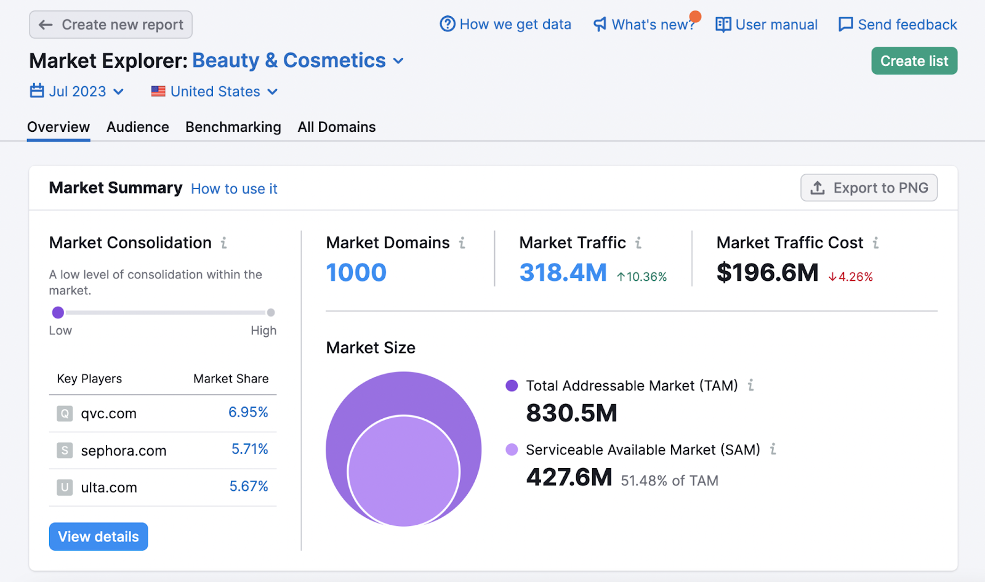Image resolution: width=985 pixels, height=582 pixels.
Task: Click the Send feedback speech bubble icon
Action: click(845, 24)
